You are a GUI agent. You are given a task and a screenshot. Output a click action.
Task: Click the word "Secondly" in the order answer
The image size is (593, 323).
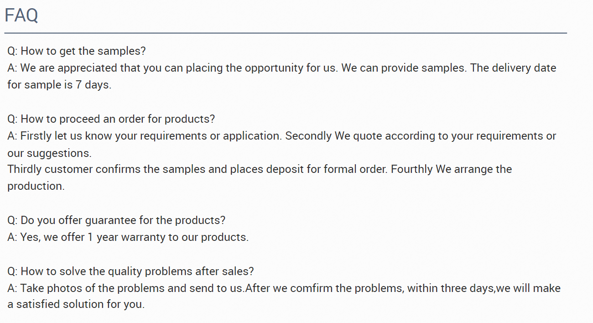308,136
